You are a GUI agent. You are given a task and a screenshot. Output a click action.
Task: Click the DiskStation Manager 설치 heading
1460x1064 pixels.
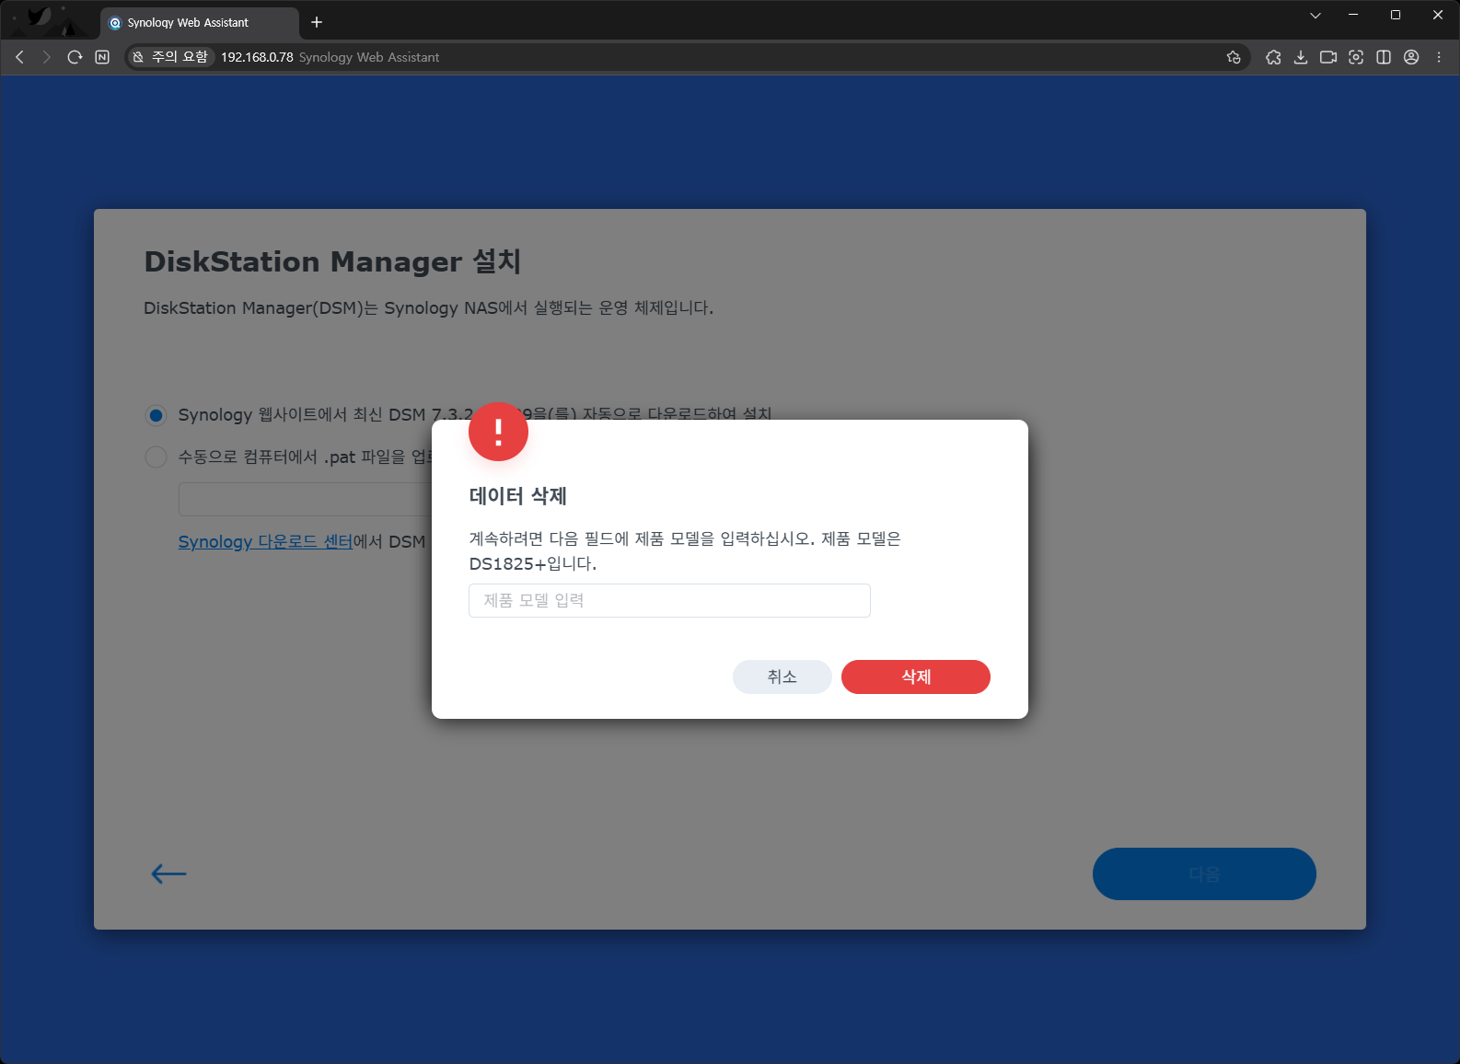point(332,261)
